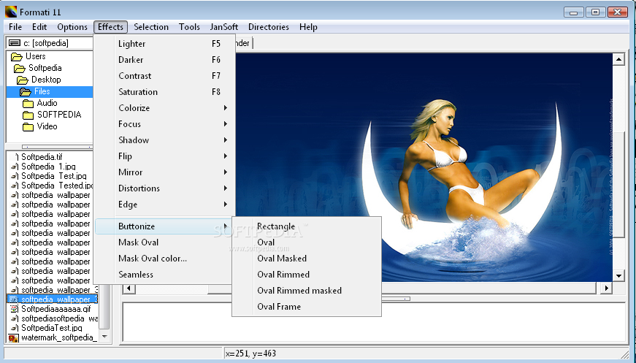Maximize the Formati 11 window

595,12
